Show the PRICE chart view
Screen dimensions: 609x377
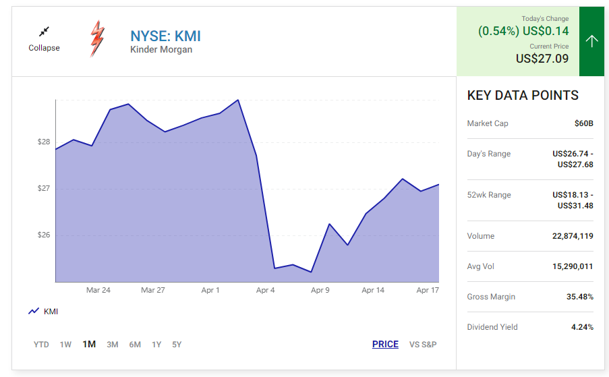385,345
